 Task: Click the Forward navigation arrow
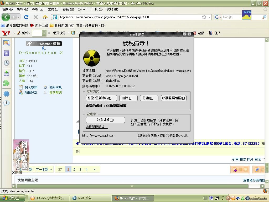[x=14, y=17]
